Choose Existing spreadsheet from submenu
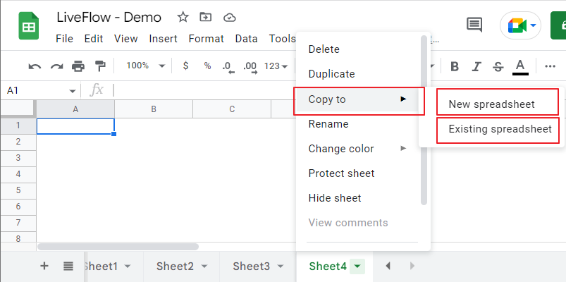This screenshot has height=282, width=566. pos(500,129)
